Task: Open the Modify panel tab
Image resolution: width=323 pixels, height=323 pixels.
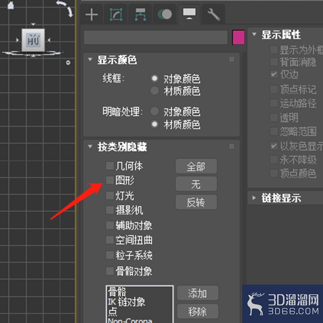Action: 116,15
